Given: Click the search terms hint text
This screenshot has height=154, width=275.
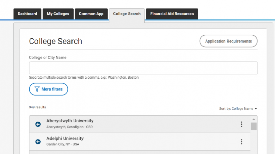Looking at the screenshot, I should click(84, 78).
